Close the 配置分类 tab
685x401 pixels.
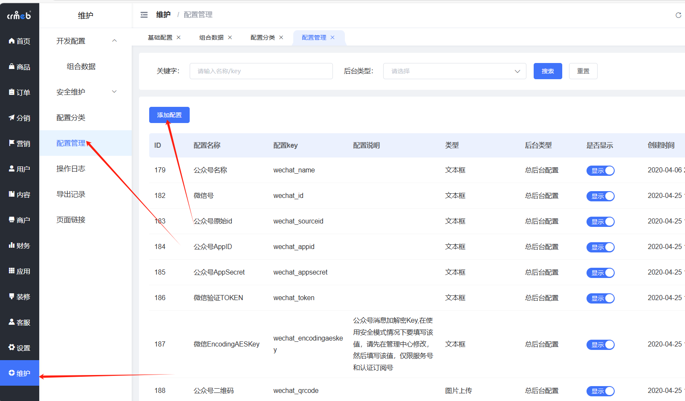click(x=281, y=37)
